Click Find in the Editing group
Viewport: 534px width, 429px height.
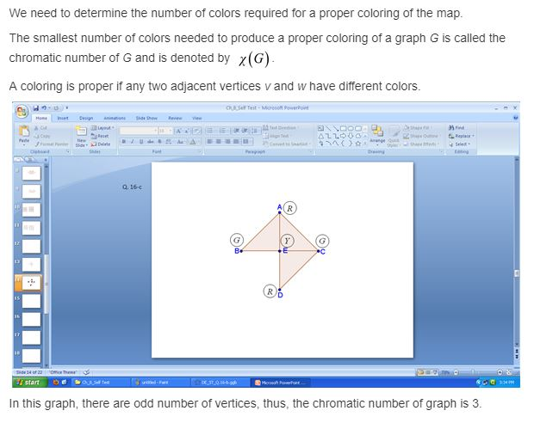tap(456, 128)
